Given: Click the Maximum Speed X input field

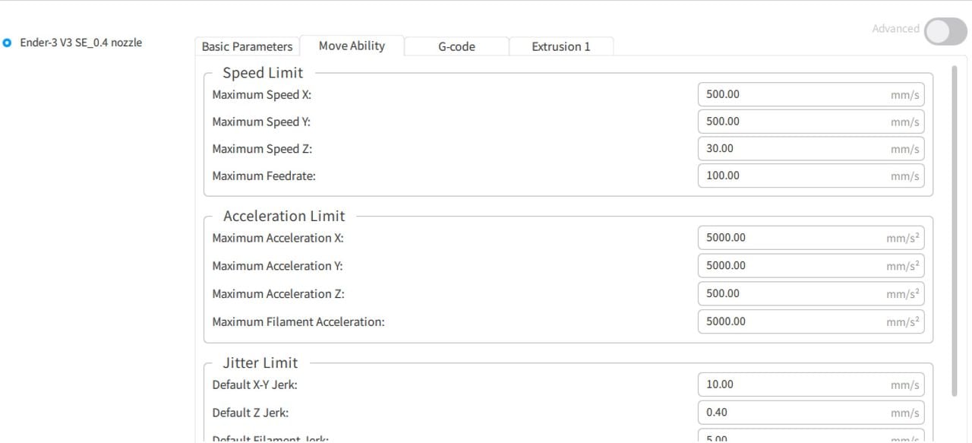Looking at the screenshot, I should click(790, 95).
